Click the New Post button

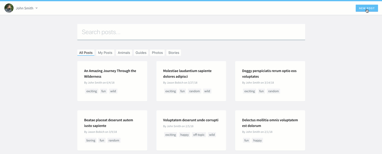366,8
